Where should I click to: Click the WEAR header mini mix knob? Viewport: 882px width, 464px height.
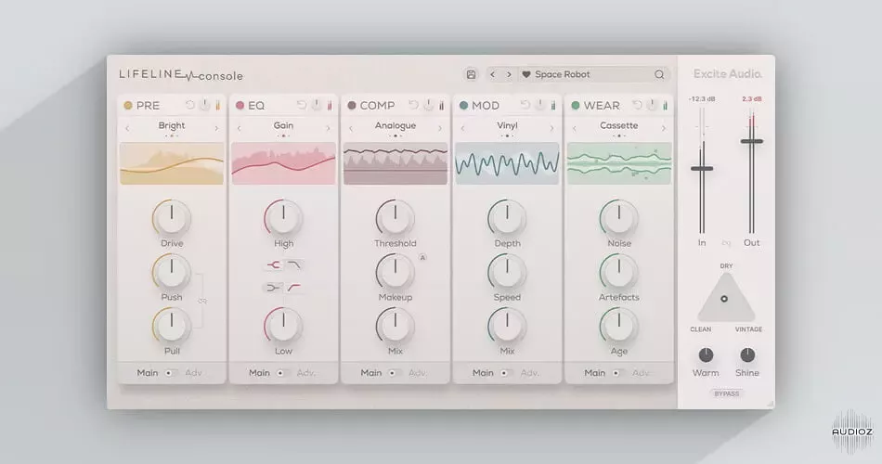(x=652, y=105)
